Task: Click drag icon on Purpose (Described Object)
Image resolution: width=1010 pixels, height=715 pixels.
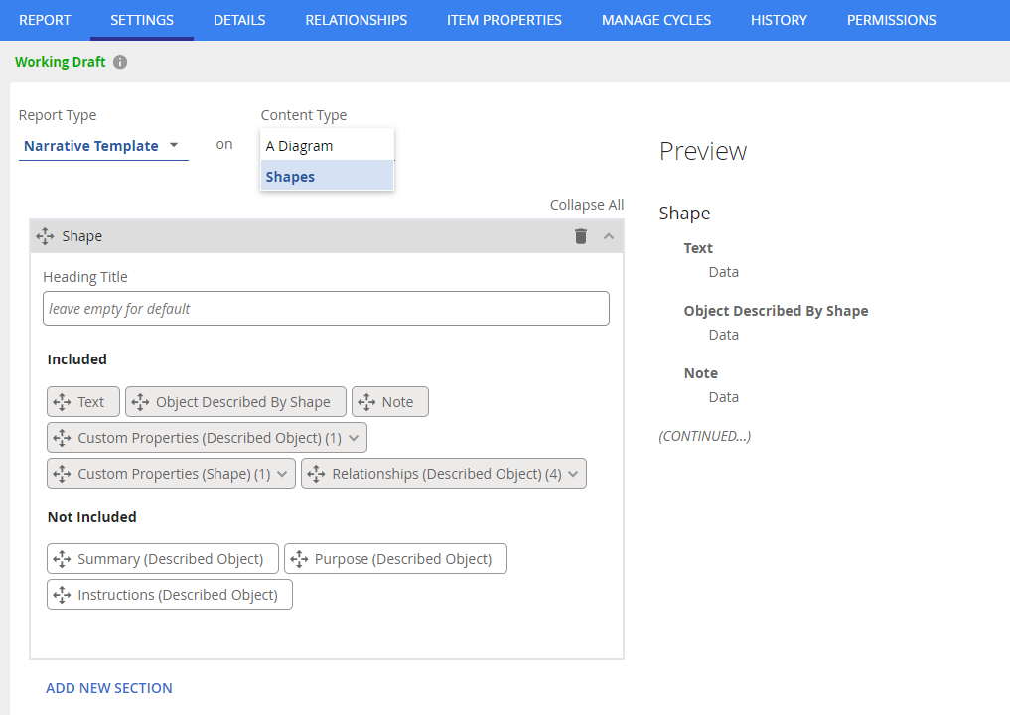Action: [299, 559]
